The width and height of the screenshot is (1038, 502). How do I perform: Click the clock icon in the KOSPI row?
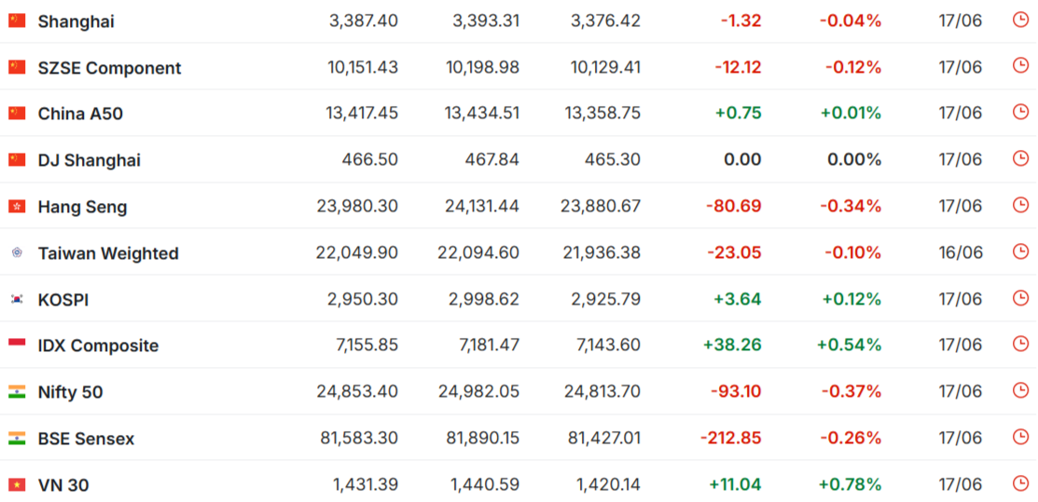pos(1021,298)
